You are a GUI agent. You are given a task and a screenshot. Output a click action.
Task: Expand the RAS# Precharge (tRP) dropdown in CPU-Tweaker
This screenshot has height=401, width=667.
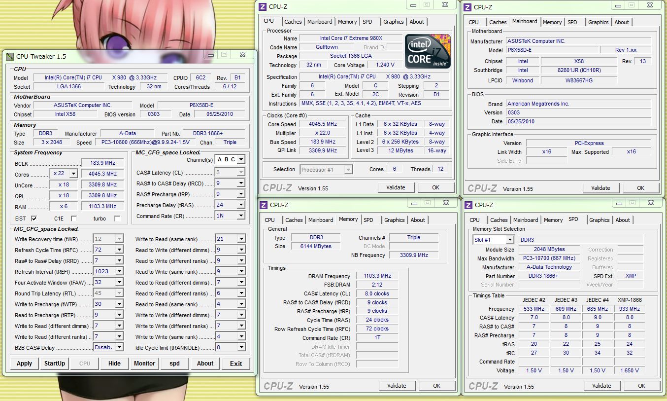coord(241,194)
